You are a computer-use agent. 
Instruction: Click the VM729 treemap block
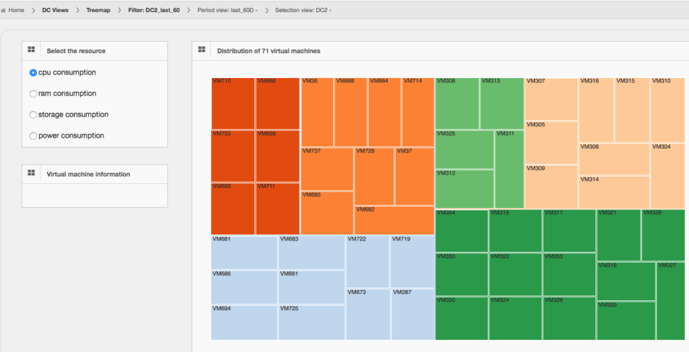(374, 177)
